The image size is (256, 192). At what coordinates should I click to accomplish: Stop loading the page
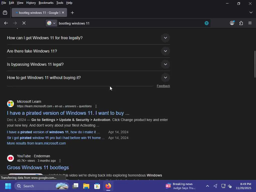click(24, 23)
